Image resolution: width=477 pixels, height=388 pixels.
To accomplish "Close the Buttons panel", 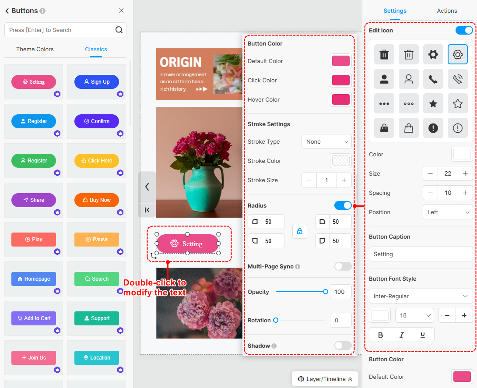I will [x=121, y=11].
